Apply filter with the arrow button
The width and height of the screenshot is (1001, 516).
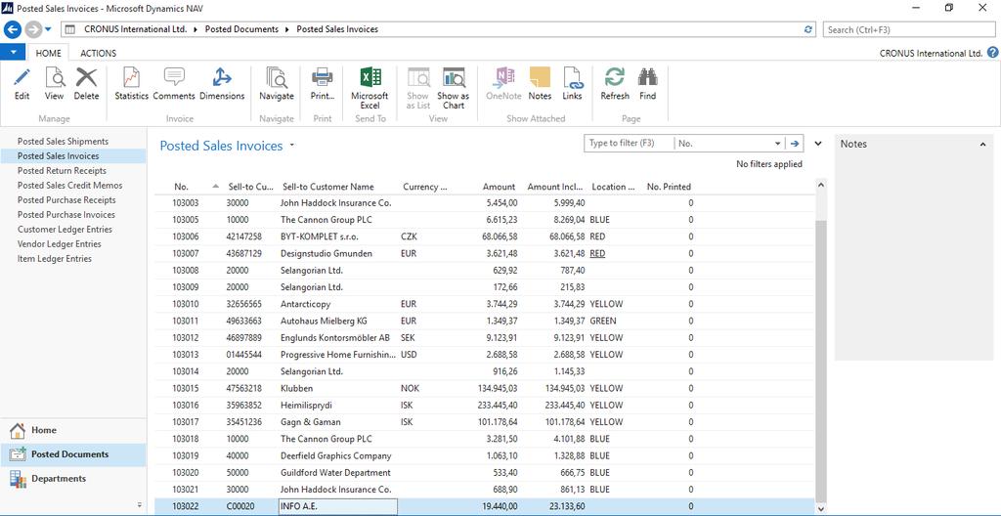[x=795, y=144]
